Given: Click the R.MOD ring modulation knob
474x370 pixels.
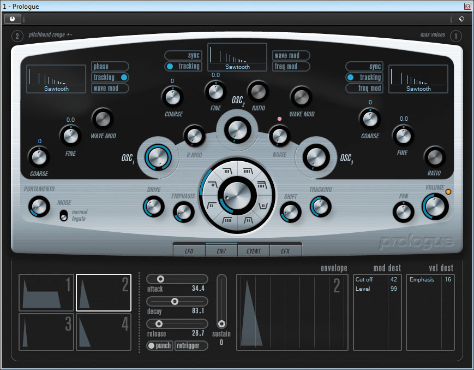Looking at the screenshot, I should 194,136.
